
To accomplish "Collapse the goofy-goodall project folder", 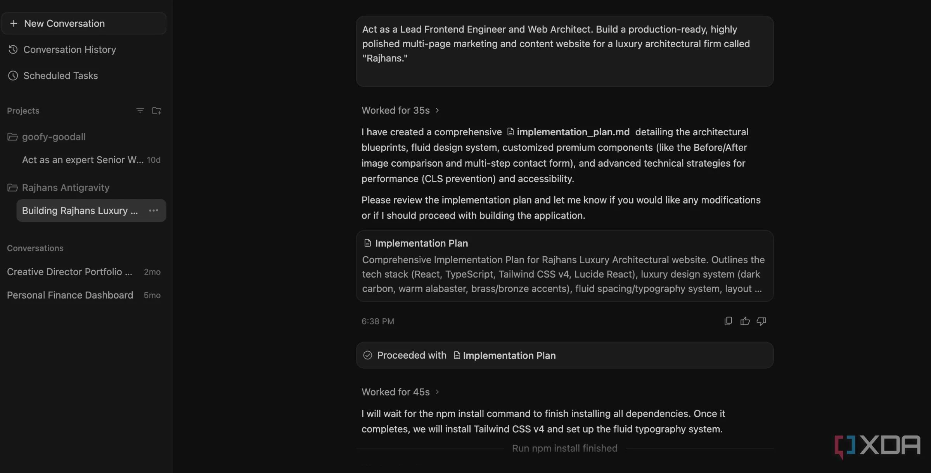I will coord(47,136).
